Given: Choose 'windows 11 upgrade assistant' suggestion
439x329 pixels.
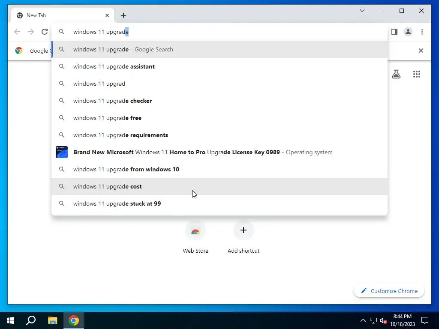Looking at the screenshot, I should click(219, 66).
